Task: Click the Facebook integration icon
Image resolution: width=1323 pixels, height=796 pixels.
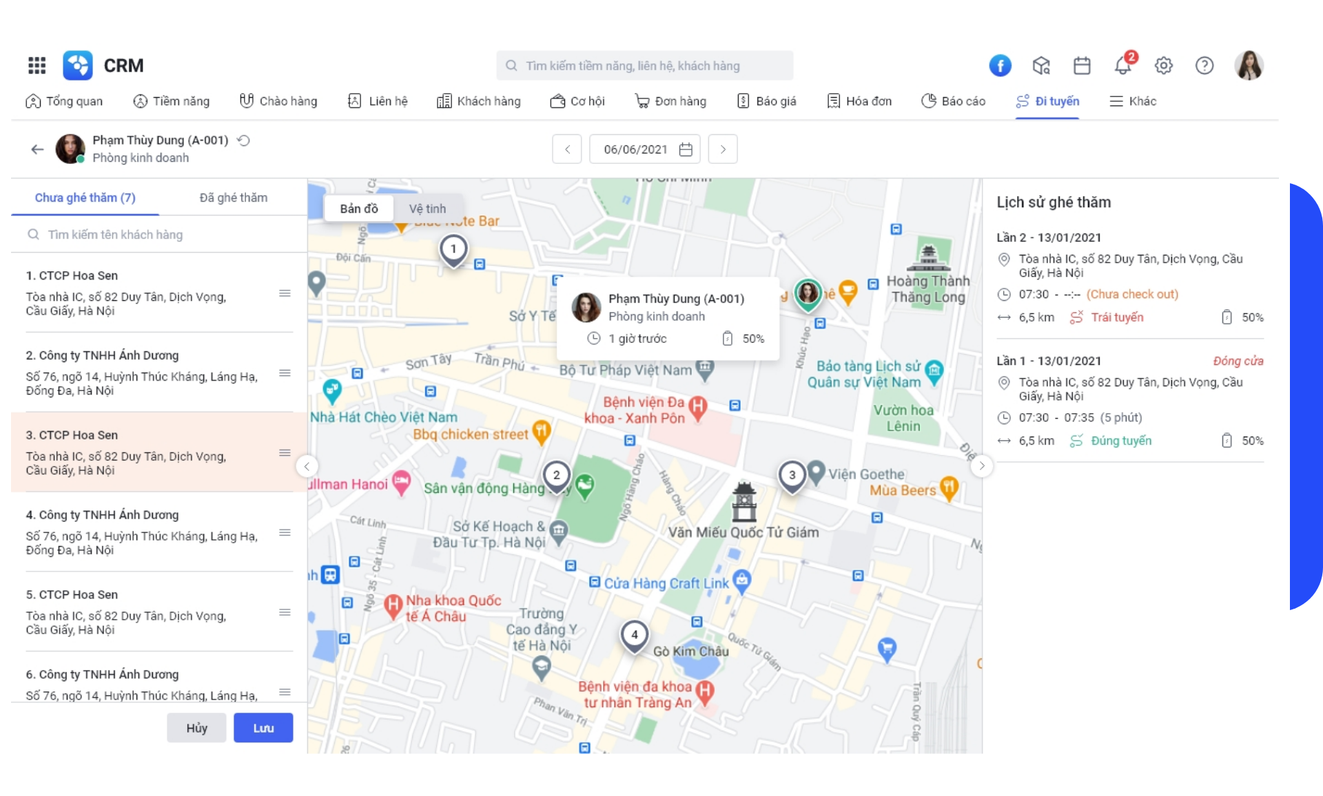Action: coord(999,65)
